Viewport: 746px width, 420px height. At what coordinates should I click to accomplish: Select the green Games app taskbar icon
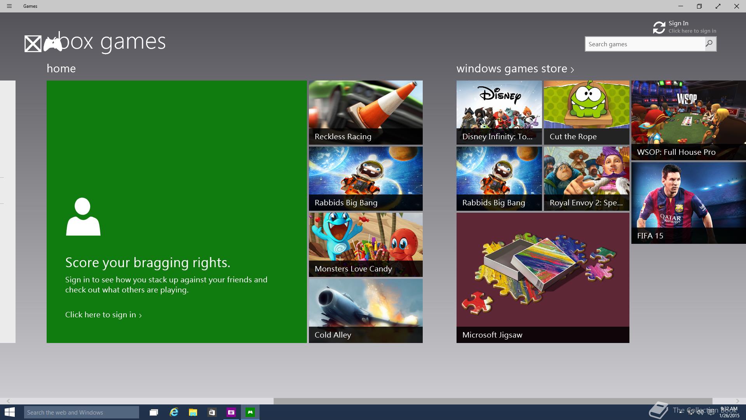(250, 412)
